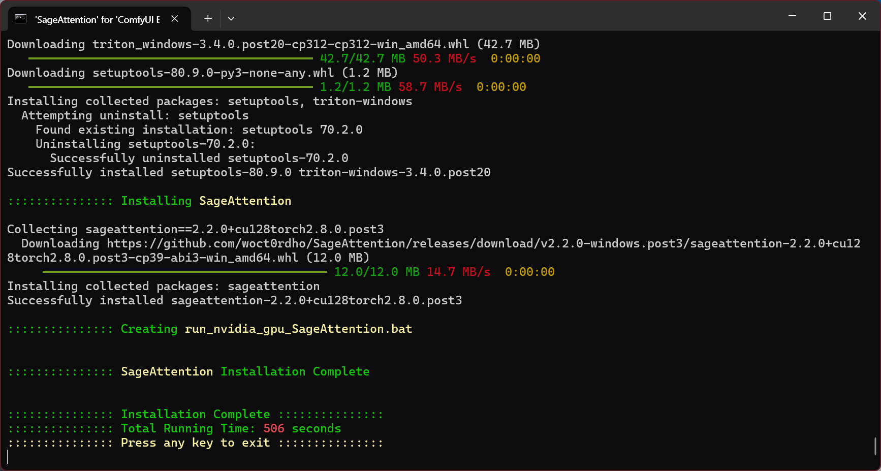Click the terminal vertical scrollbar thumb
Viewport: 881px width, 471px height.
[x=875, y=446]
